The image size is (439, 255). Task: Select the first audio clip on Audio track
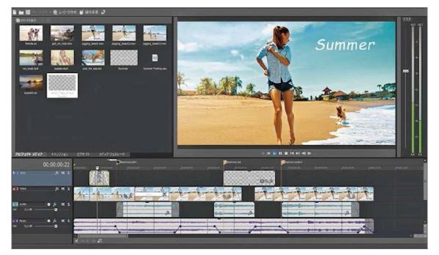[148, 210]
